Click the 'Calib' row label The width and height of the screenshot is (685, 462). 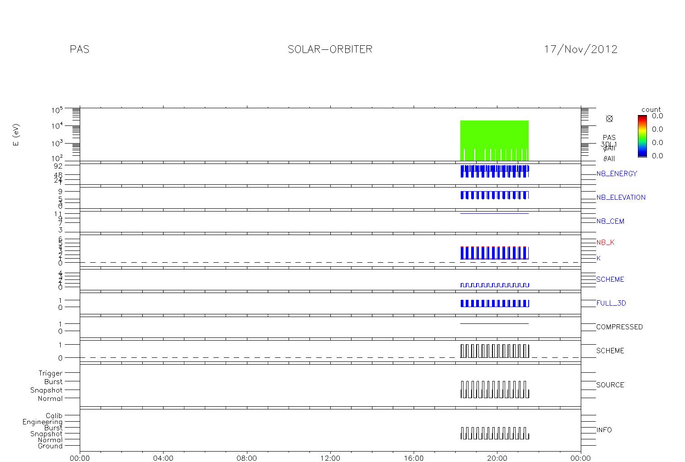click(54, 415)
